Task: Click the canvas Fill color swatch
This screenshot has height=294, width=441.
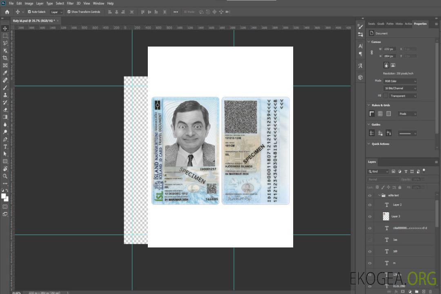Action: point(385,96)
